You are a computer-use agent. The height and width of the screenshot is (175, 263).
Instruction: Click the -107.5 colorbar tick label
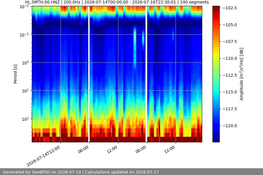pyautogui.click(x=230, y=41)
